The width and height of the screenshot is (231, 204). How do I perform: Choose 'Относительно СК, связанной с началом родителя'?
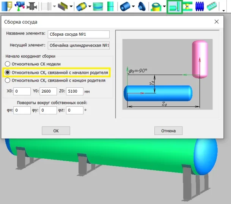7,72
